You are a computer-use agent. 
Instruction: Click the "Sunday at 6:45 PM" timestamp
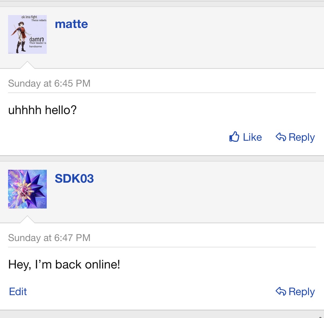(49, 83)
